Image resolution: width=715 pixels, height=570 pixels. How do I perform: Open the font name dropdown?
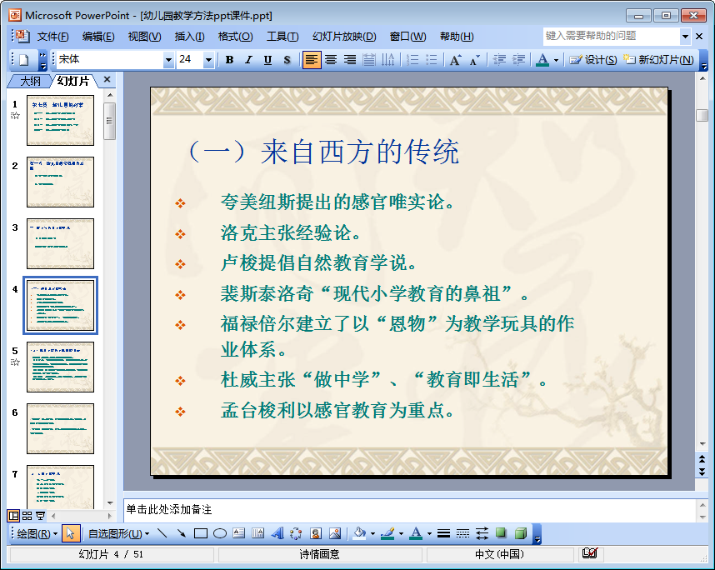click(168, 60)
